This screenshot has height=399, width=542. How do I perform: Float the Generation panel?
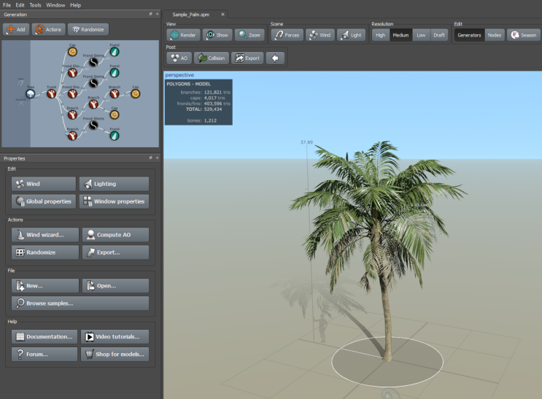pos(151,14)
